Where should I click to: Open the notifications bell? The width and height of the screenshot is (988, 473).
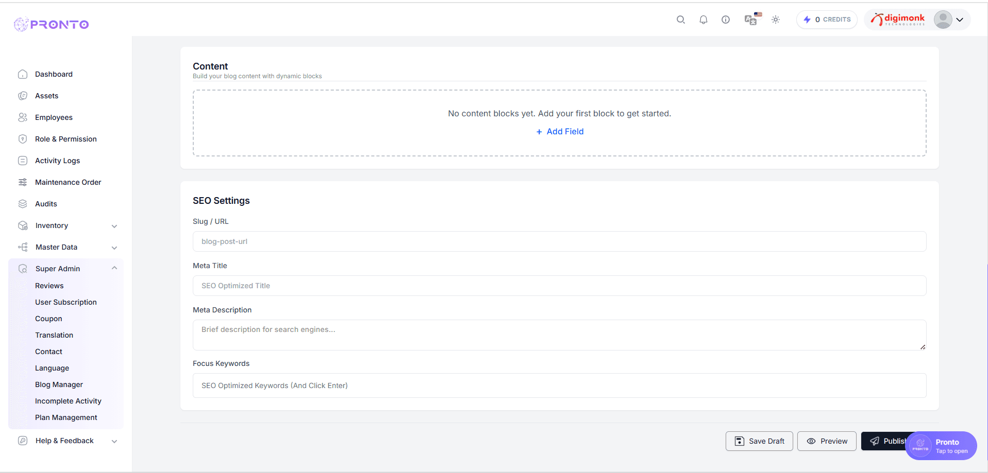[703, 19]
